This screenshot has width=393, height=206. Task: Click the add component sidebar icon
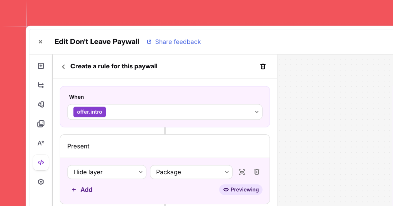(41, 66)
